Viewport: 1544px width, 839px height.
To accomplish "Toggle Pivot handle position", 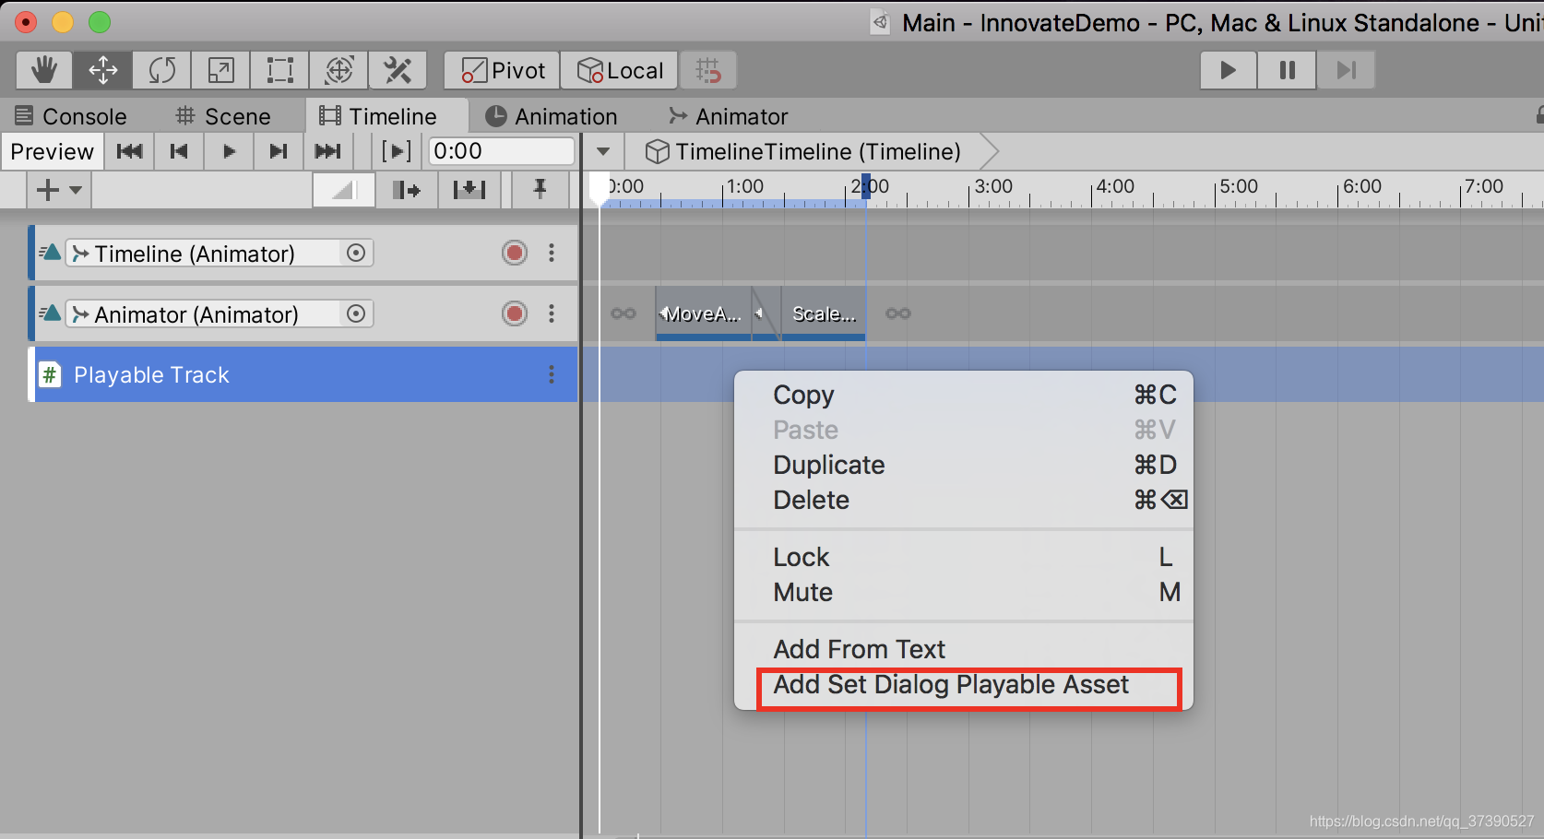I will tap(502, 70).
